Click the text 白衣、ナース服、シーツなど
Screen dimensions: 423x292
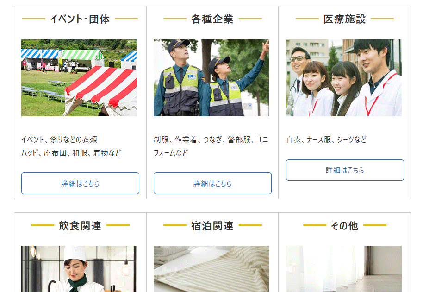(x=326, y=140)
